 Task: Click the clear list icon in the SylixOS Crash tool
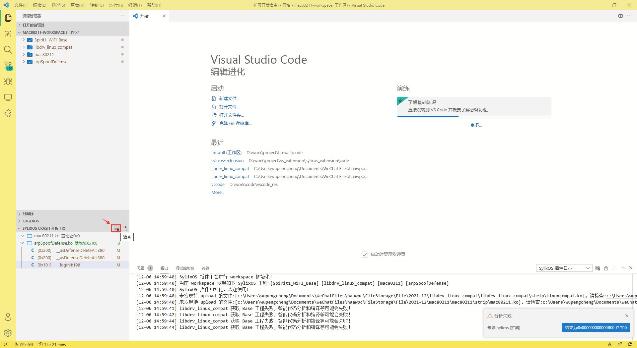click(x=116, y=228)
